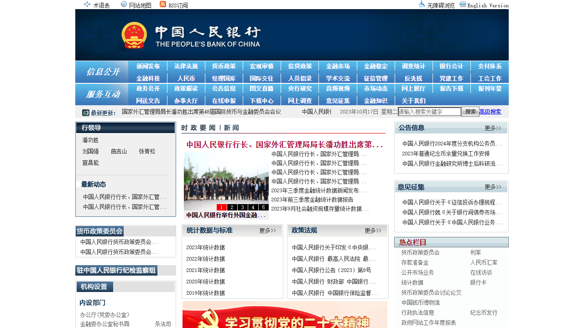Open the 货币政策 navigation menu item

224,66
